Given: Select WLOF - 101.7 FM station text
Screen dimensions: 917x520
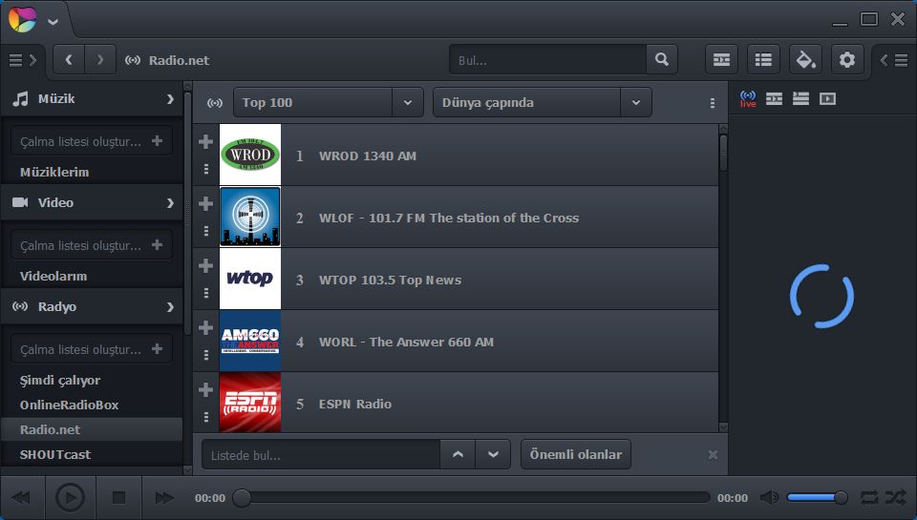Looking at the screenshot, I should click(449, 218).
